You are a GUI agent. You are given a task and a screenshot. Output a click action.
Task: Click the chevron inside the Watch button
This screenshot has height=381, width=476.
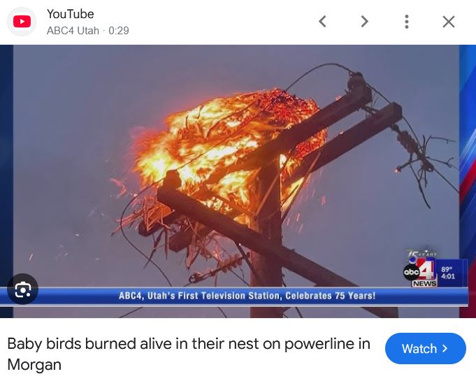445,348
